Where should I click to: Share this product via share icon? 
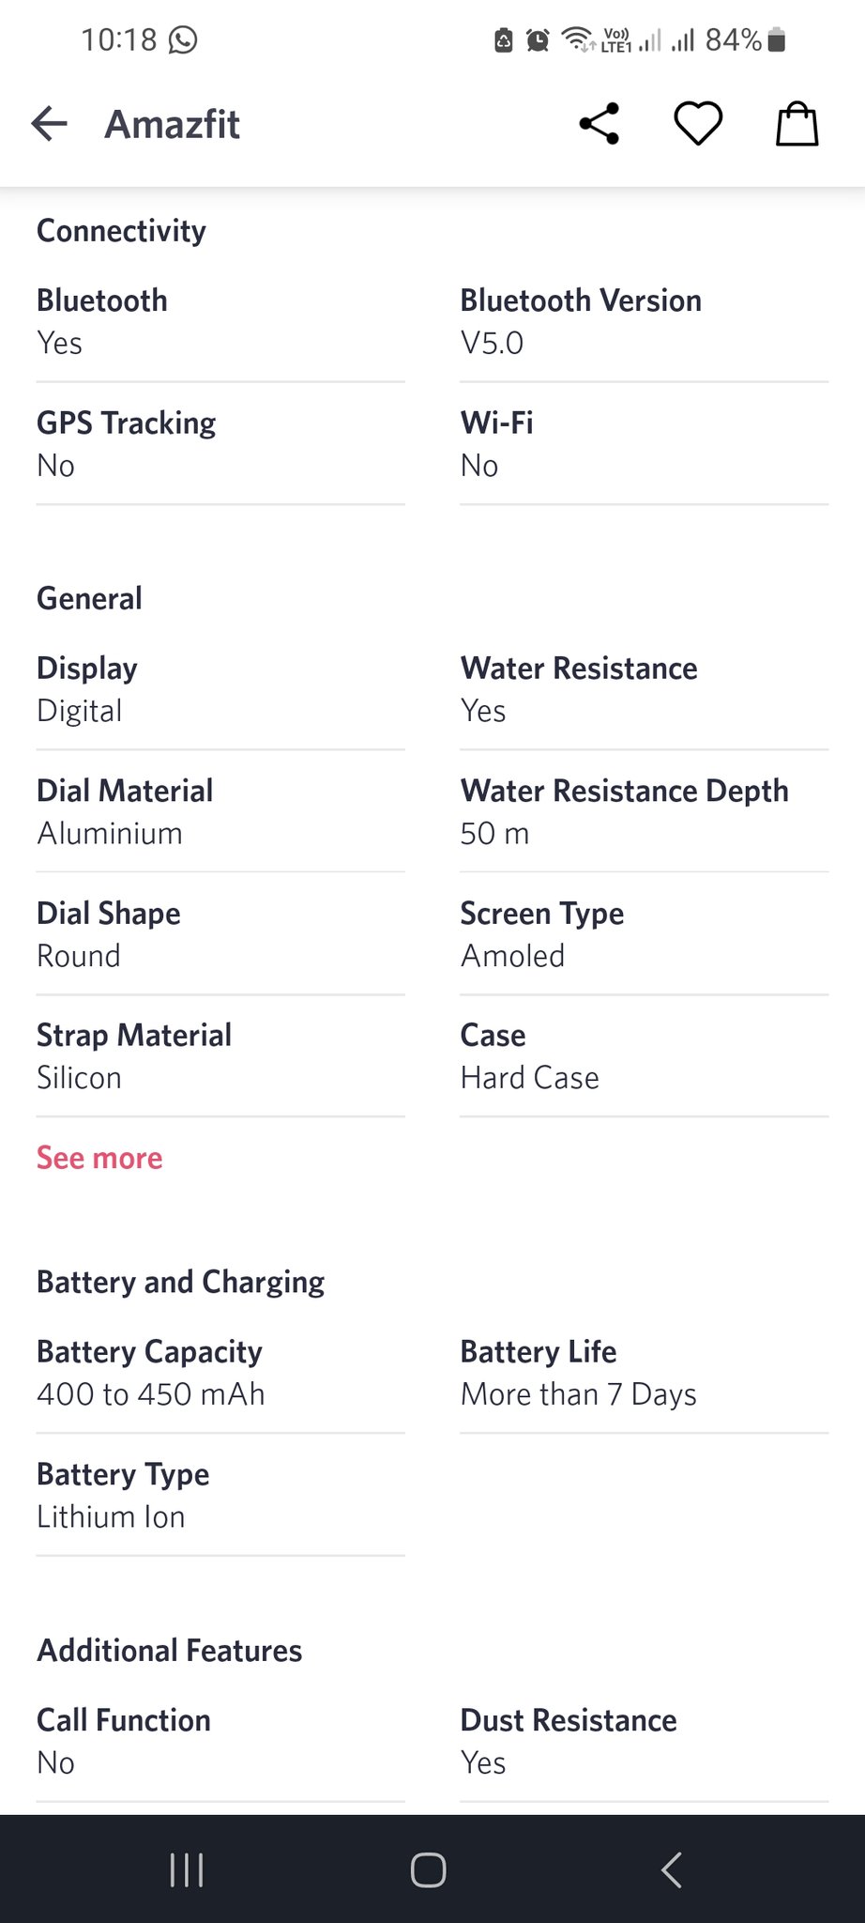[599, 123]
